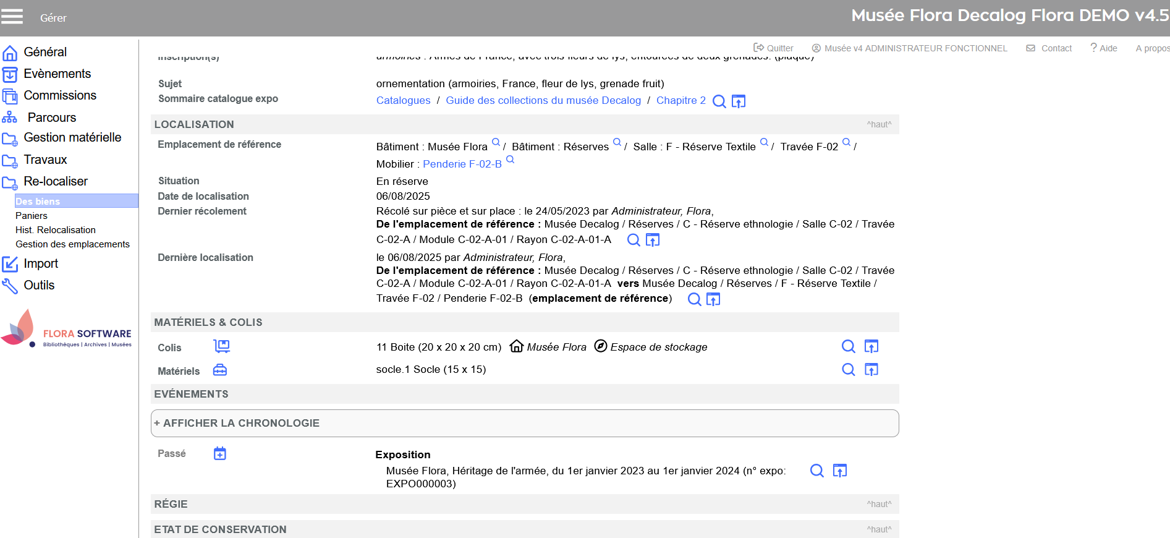
Task: Open Exposition record in new window icon
Action: point(839,471)
